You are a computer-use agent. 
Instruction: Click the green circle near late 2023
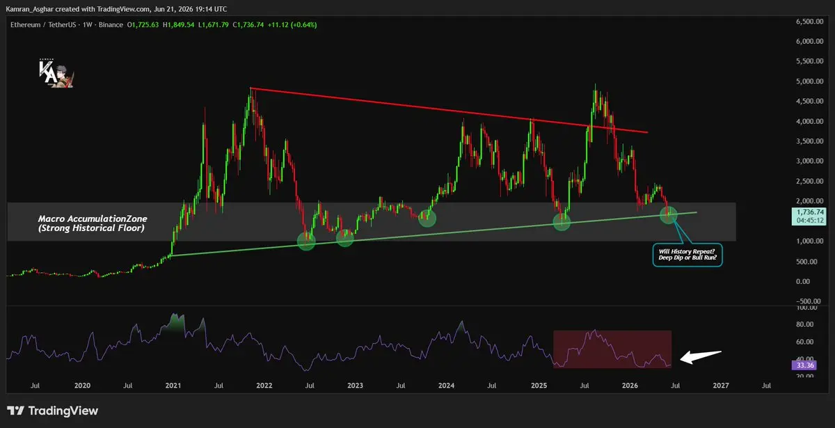[x=427, y=218]
